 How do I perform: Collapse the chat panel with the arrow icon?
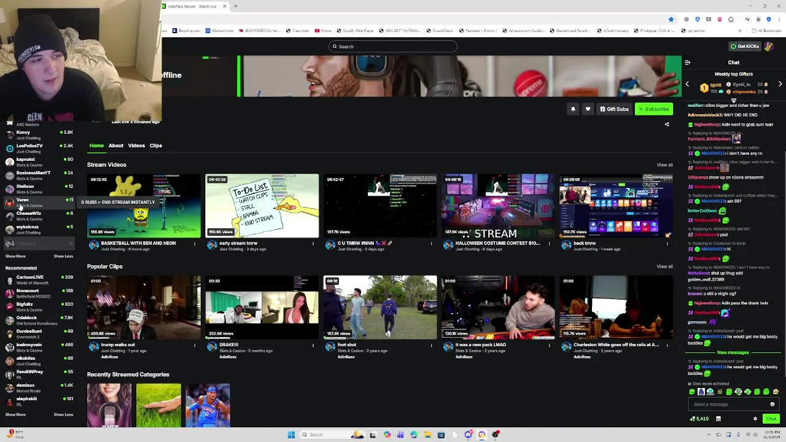tap(687, 63)
